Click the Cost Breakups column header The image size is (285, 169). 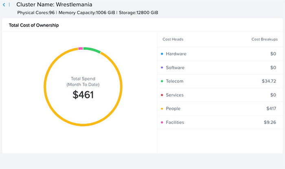pos(265,39)
